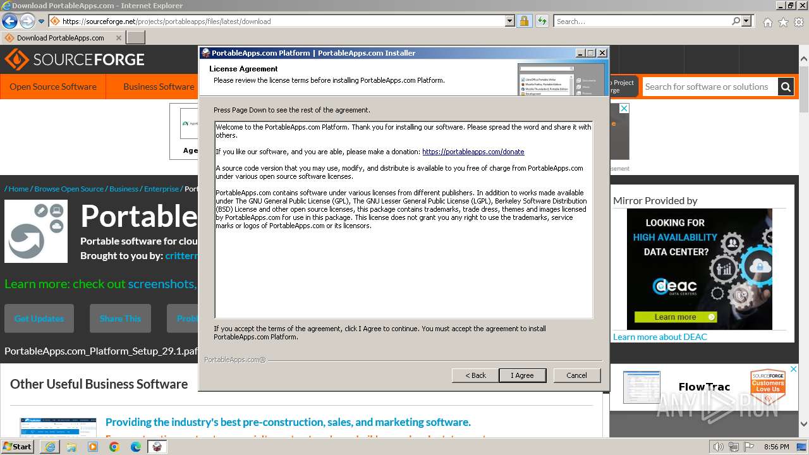
Task: Click the Get Updates button
Action: (39, 318)
